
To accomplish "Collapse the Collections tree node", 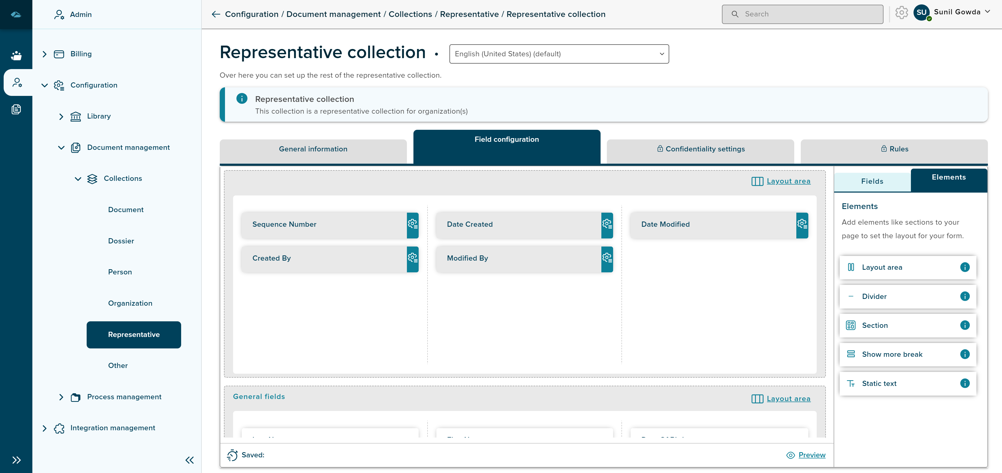I will click(78, 179).
